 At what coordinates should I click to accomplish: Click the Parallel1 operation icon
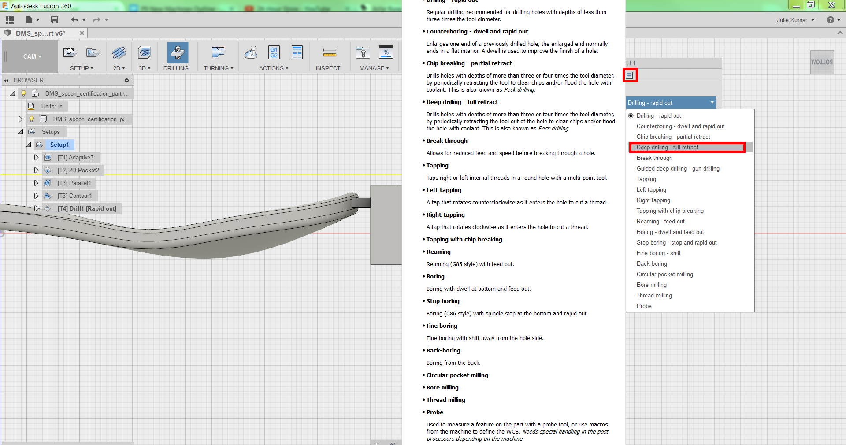[x=48, y=183]
